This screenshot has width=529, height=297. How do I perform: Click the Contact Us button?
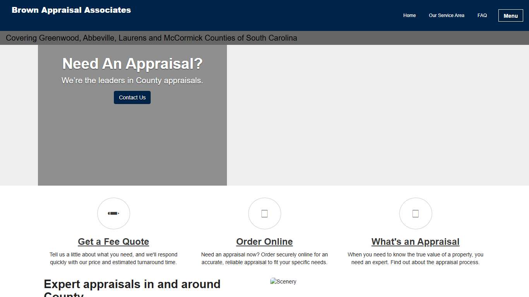pos(132,97)
